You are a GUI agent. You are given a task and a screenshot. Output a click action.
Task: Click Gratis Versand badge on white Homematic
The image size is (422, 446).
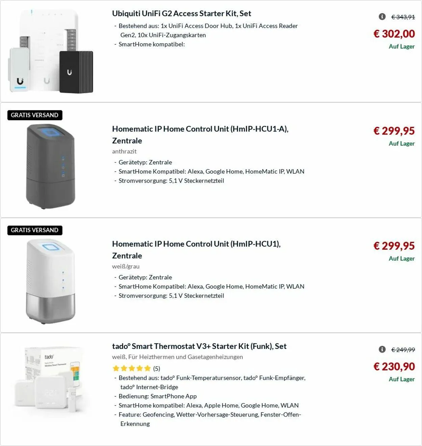click(35, 230)
